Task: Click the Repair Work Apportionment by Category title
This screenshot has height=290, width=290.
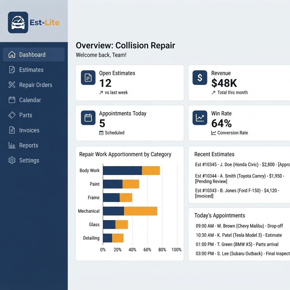Action: tap(125, 154)
